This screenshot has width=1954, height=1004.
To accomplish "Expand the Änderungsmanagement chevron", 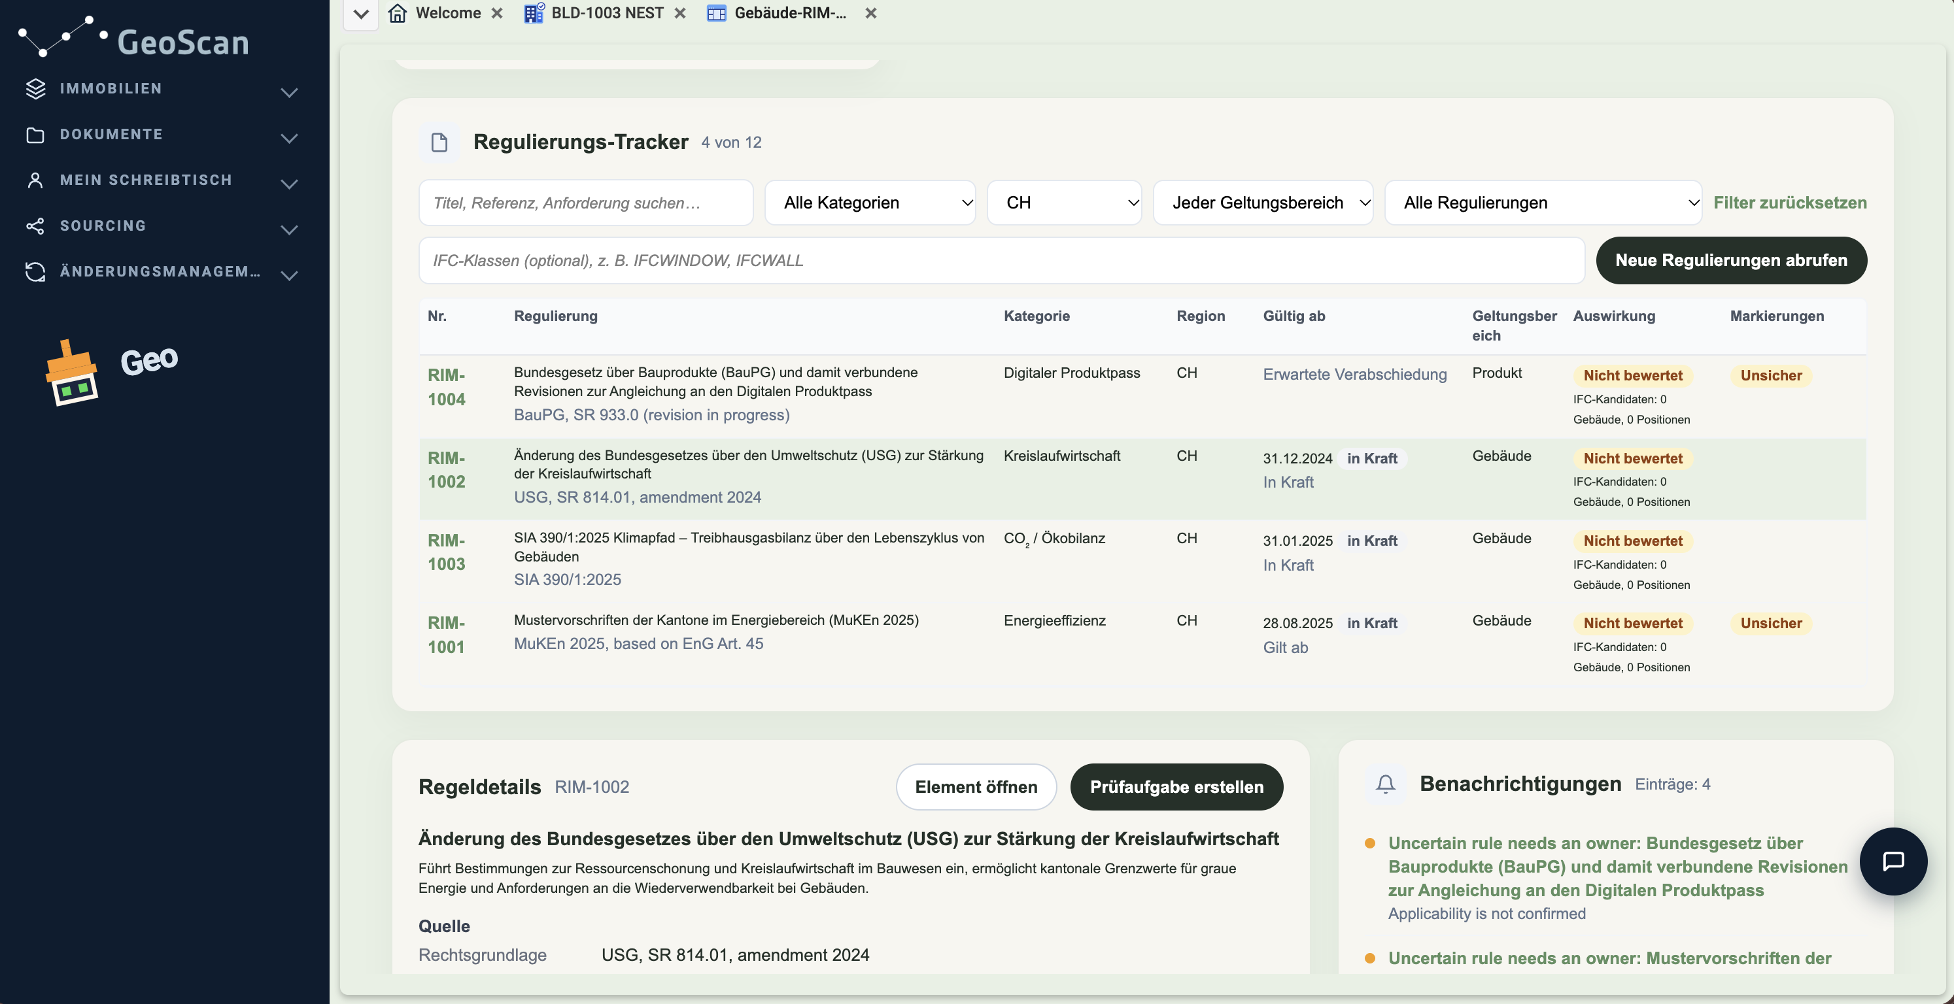I will coord(289,275).
